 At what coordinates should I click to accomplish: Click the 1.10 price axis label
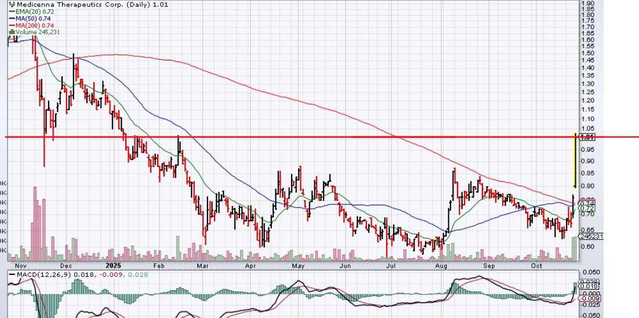click(587, 119)
